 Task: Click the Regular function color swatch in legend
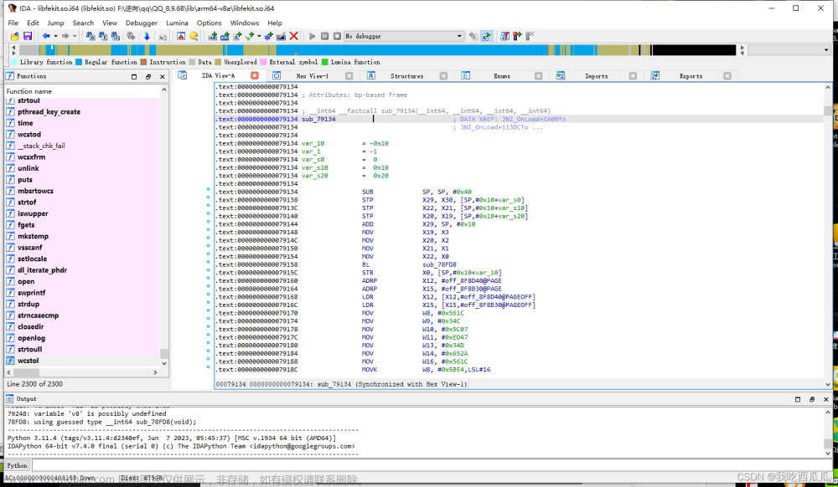click(x=79, y=63)
